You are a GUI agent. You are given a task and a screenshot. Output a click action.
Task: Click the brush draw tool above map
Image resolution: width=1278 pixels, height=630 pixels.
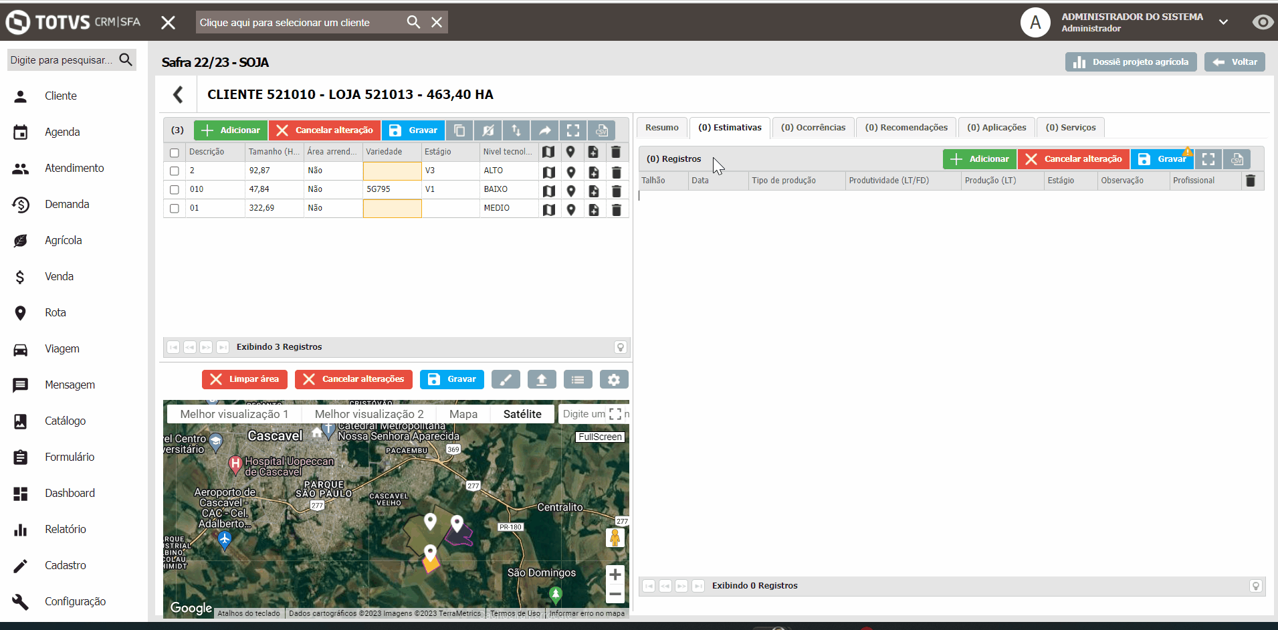pos(506,380)
